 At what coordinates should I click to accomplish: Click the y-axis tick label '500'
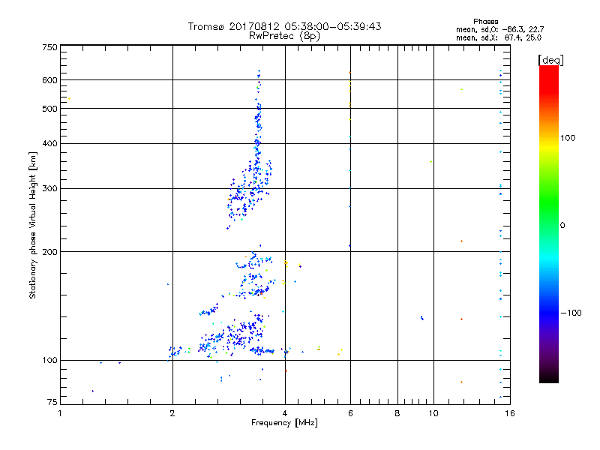pos(49,109)
